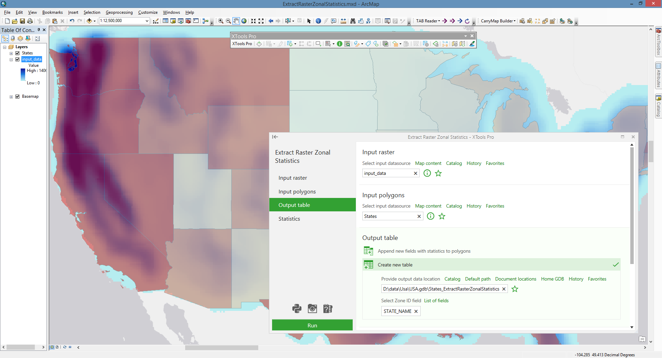
Task: Click the List of fields link
Action: [436, 301]
